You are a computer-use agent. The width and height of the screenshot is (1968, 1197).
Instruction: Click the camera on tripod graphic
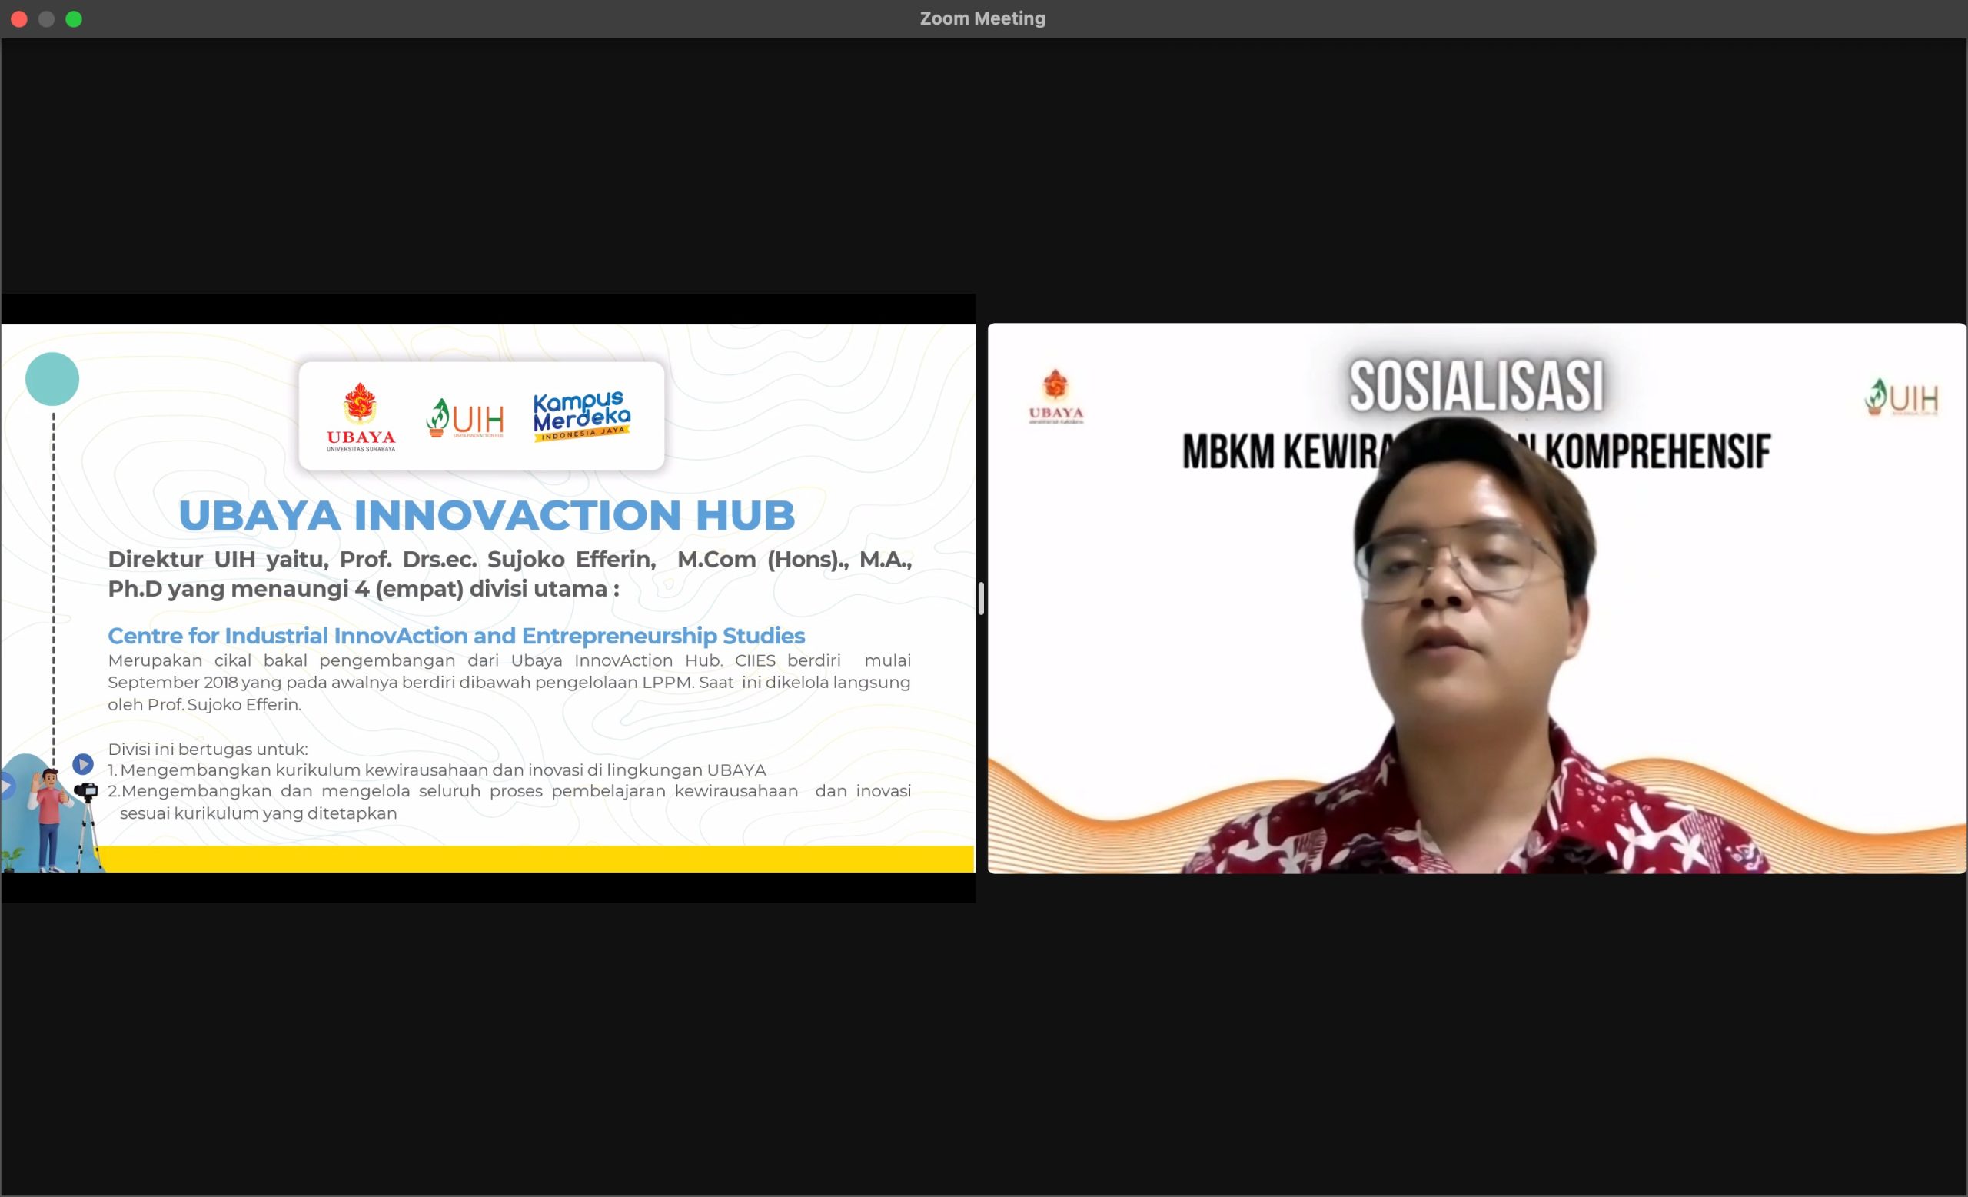click(x=87, y=826)
